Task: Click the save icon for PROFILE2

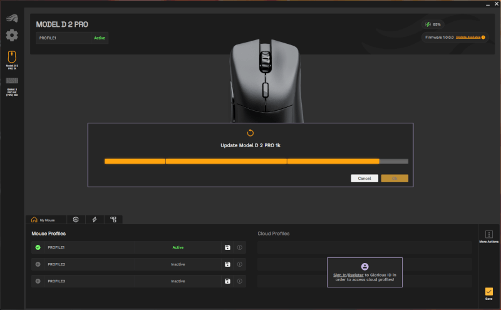Action: 227,264
